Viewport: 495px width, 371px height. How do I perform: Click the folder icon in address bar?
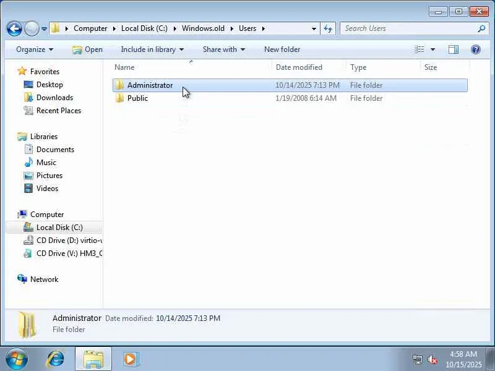pyautogui.click(x=55, y=28)
